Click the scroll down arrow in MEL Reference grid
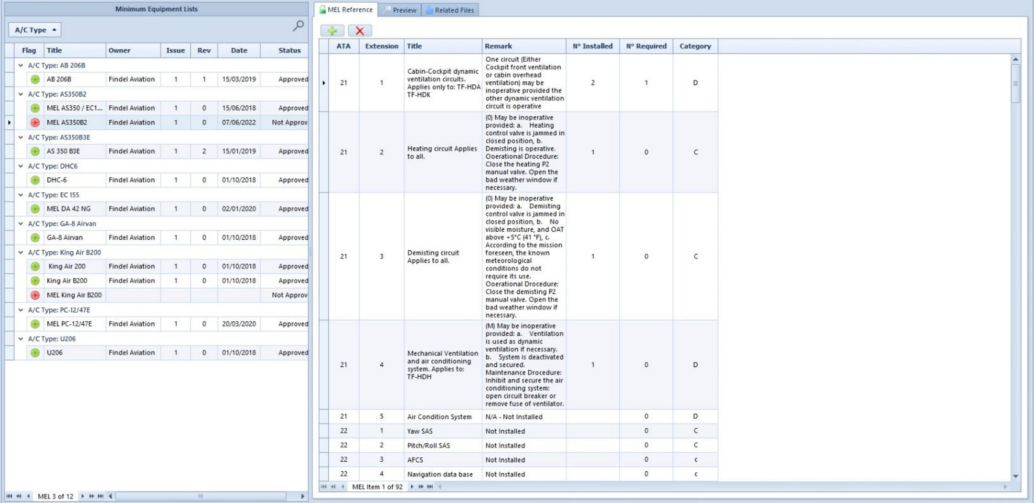Screen dimensions: 1034x503 click(x=1016, y=477)
